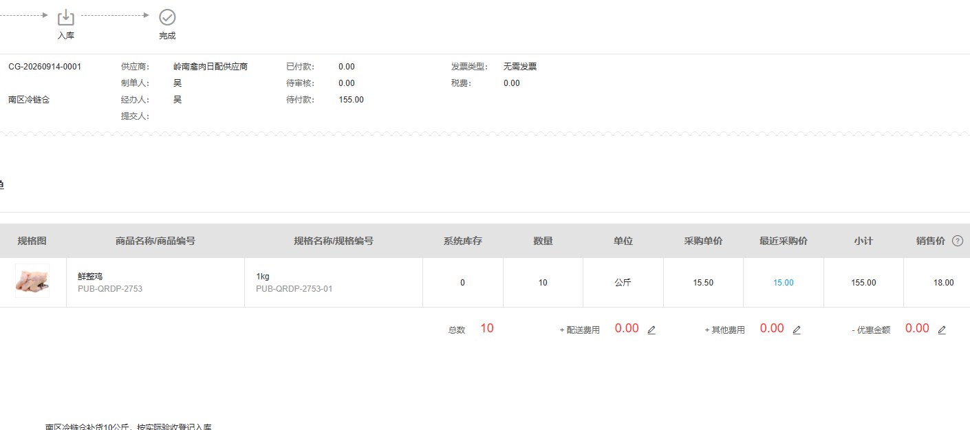970x430 pixels.
Task: Click supplier name 岭南鑫肉日配供应商
Action: pyautogui.click(x=211, y=67)
